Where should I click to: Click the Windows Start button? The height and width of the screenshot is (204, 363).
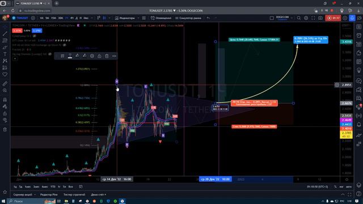(3, 201)
